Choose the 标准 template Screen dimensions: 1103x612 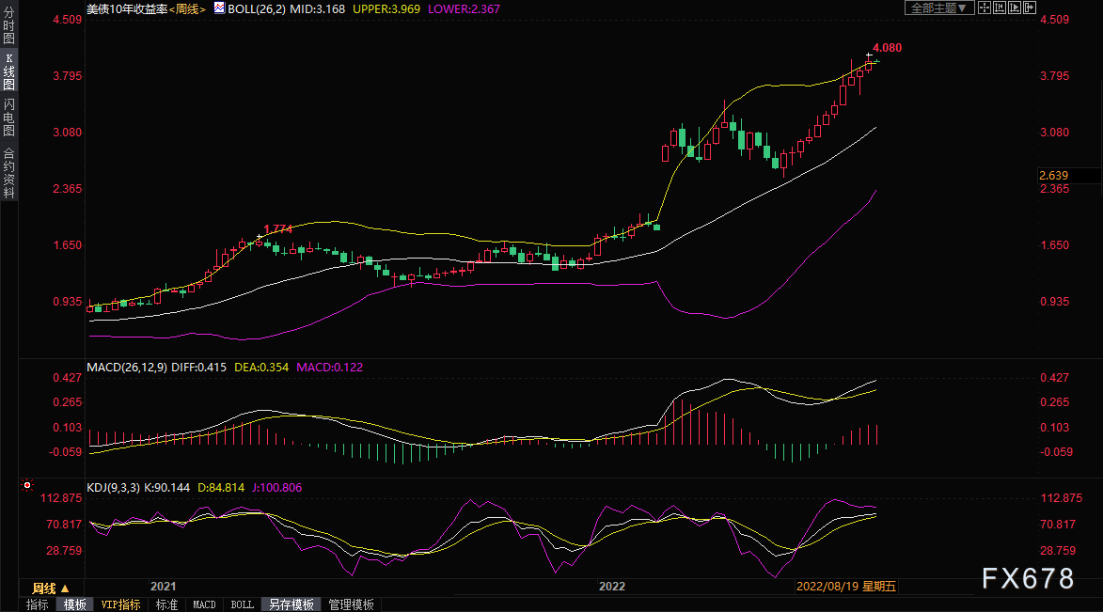(x=166, y=605)
